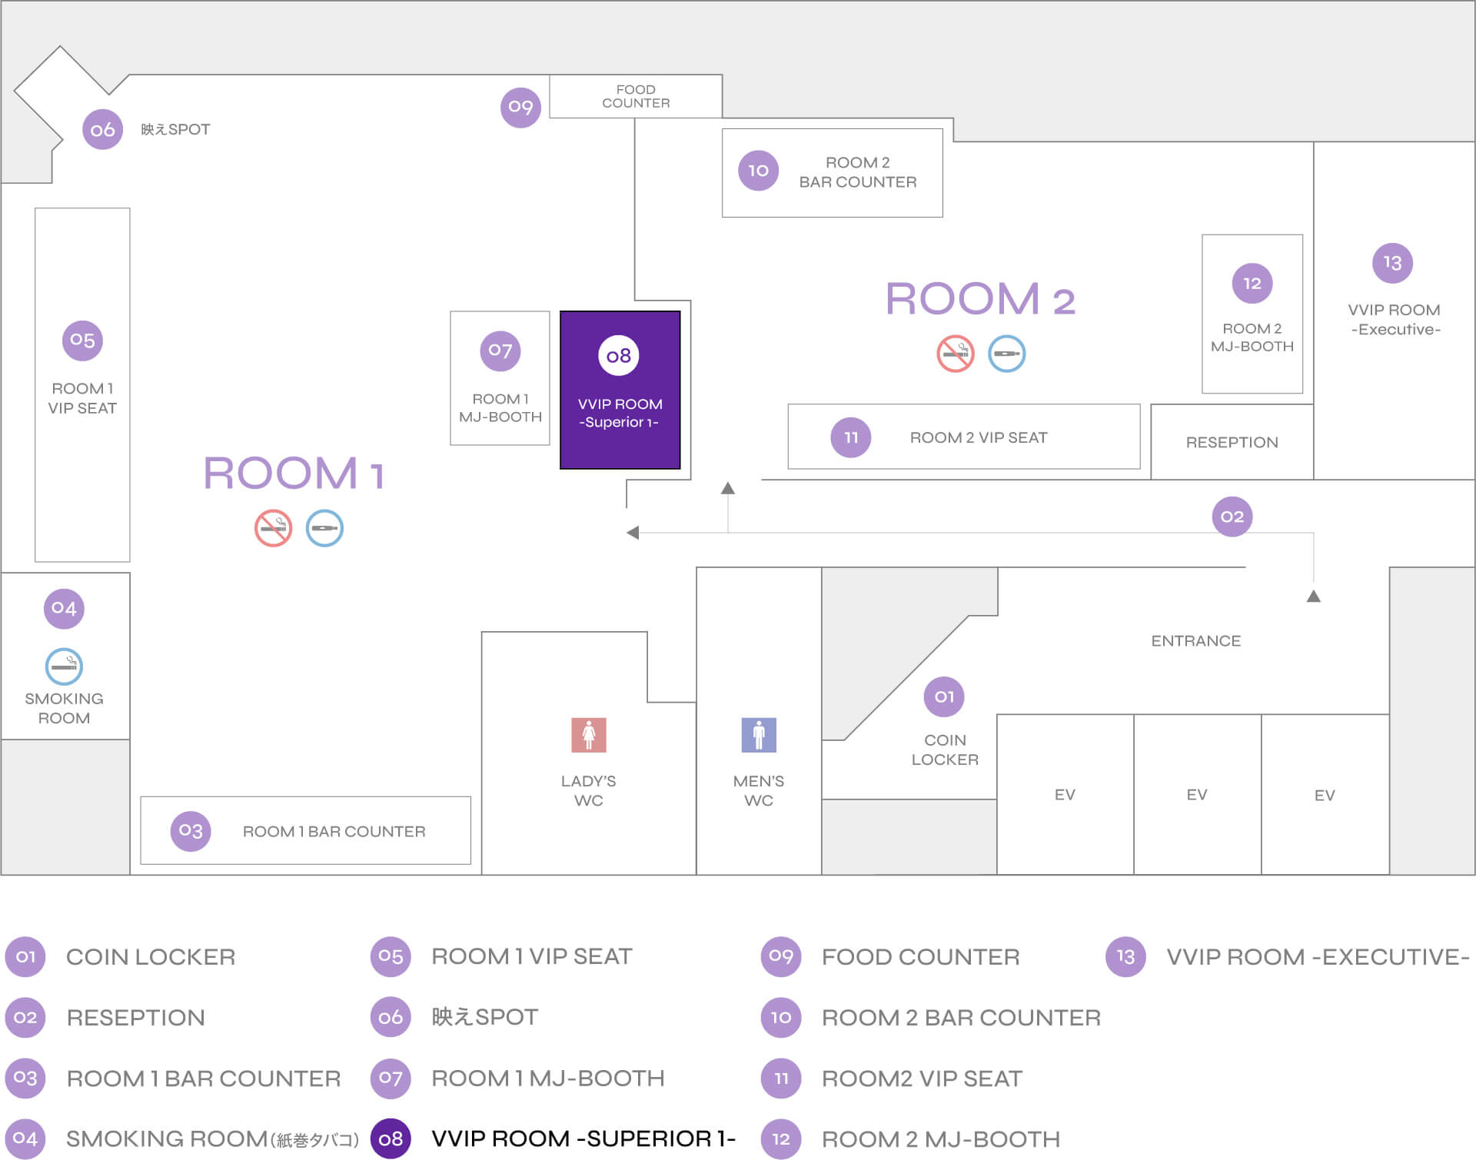Click the no-smoking icon under ROOM 2
Screen dimensions: 1476x1160
955,354
